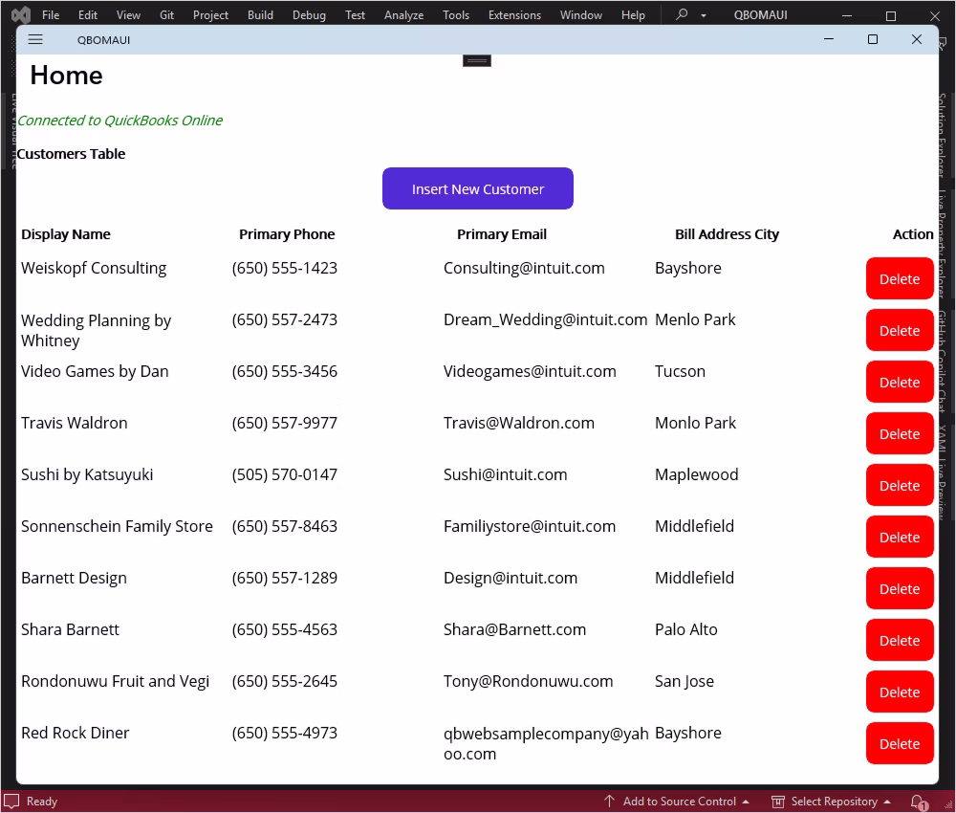
Task: Delete the Red Rock Diner customer
Action: coord(900,743)
